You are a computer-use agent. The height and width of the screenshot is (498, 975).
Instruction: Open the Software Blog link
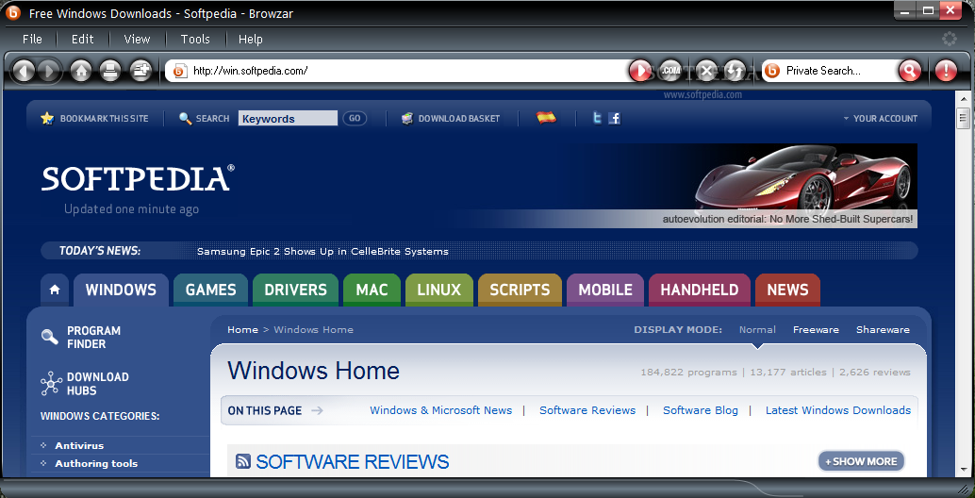(x=701, y=410)
